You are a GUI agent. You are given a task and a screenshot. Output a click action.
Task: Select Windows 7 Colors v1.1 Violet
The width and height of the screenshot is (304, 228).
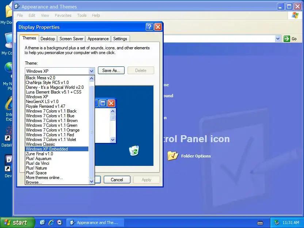pyautogui.click(x=57, y=140)
